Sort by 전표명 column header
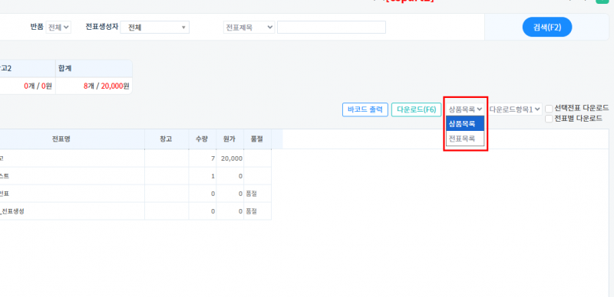Image resolution: width=614 pixels, height=297 pixels. (x=61, y=139)
